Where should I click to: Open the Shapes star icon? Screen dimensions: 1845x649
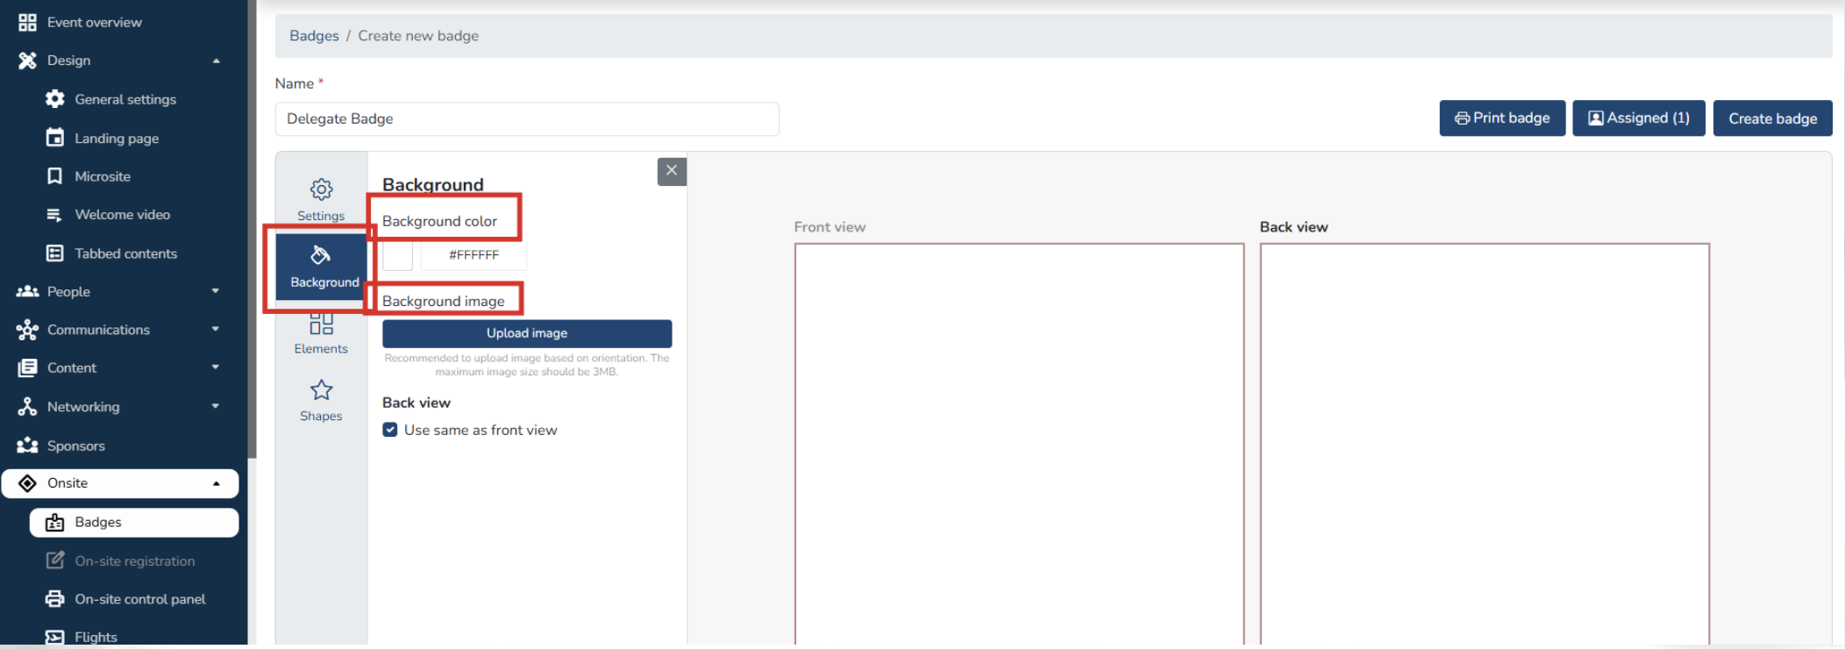point(321,390)
